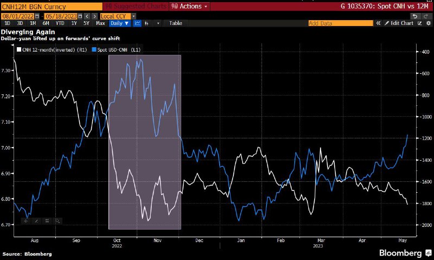434x260 pixels.
Task: Select the 1Y time range
Action: tap(74, 23)
